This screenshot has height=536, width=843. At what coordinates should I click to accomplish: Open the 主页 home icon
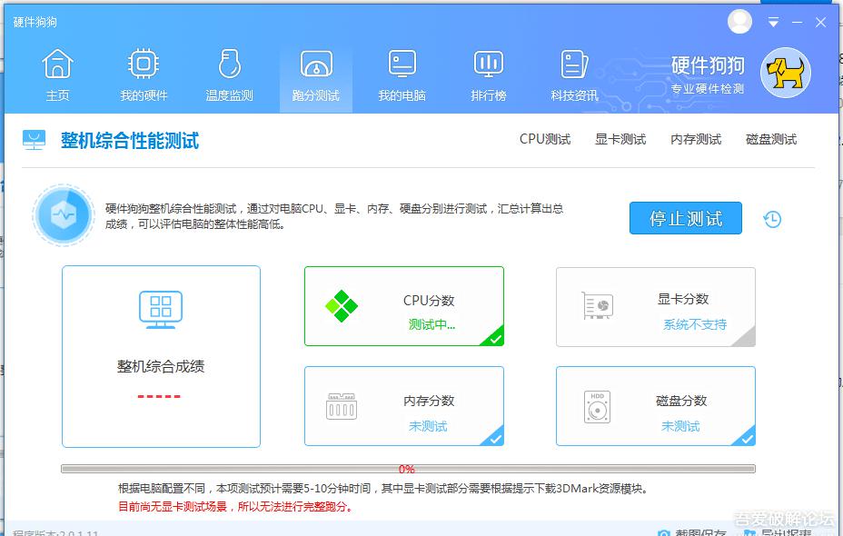pyautogui.click(x=57, y=64)
